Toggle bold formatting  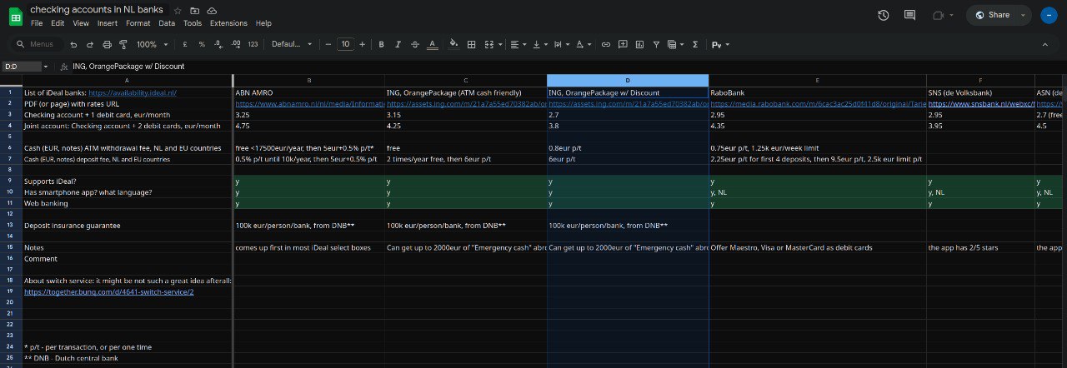(381, 44)
